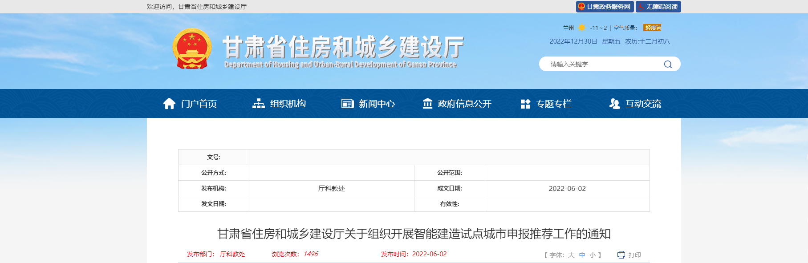The height and width of the screenshot is (263, 808).
Task: Click the magnifier search icon
Action: click(668, 64)
